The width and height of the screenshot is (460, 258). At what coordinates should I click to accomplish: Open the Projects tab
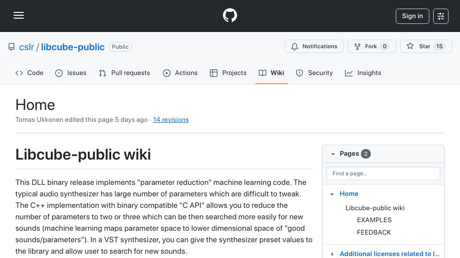click(x=228, y=73)
